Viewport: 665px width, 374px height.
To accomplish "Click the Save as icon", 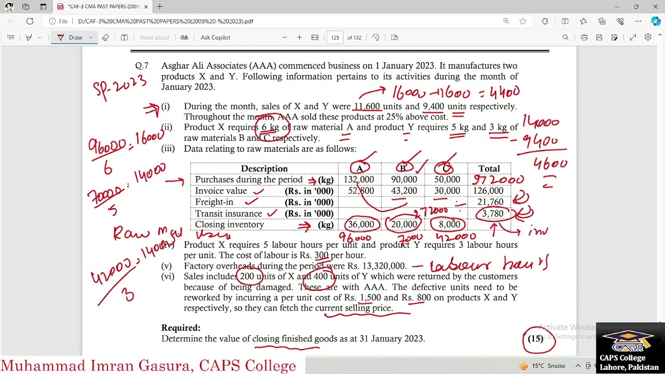I will point(615,37).
